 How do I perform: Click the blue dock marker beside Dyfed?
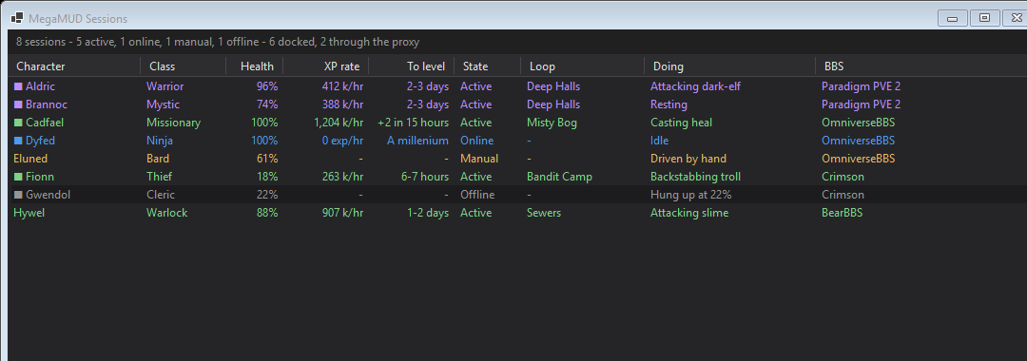coord(18,141)
